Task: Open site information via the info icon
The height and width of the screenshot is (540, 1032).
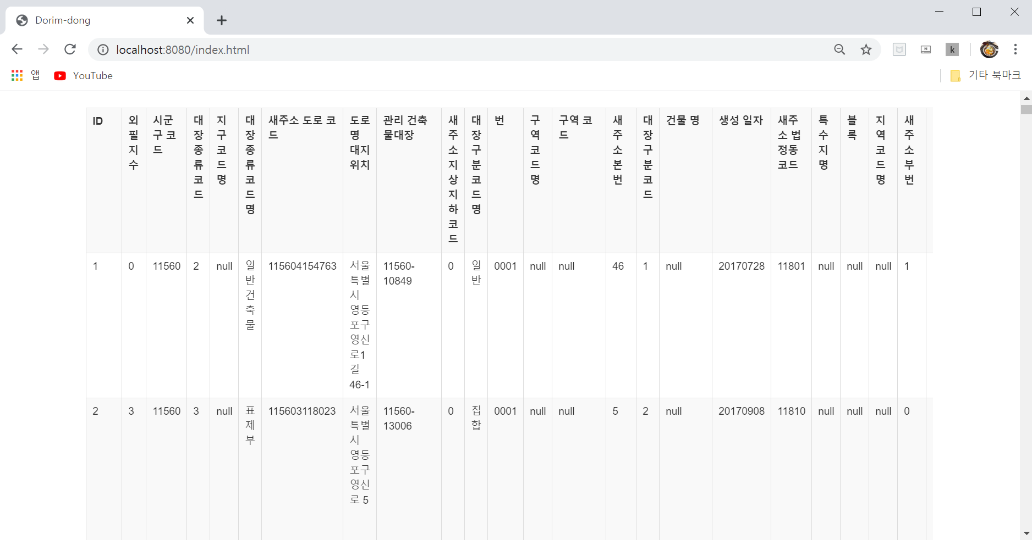Action: [x=102, y=49]
